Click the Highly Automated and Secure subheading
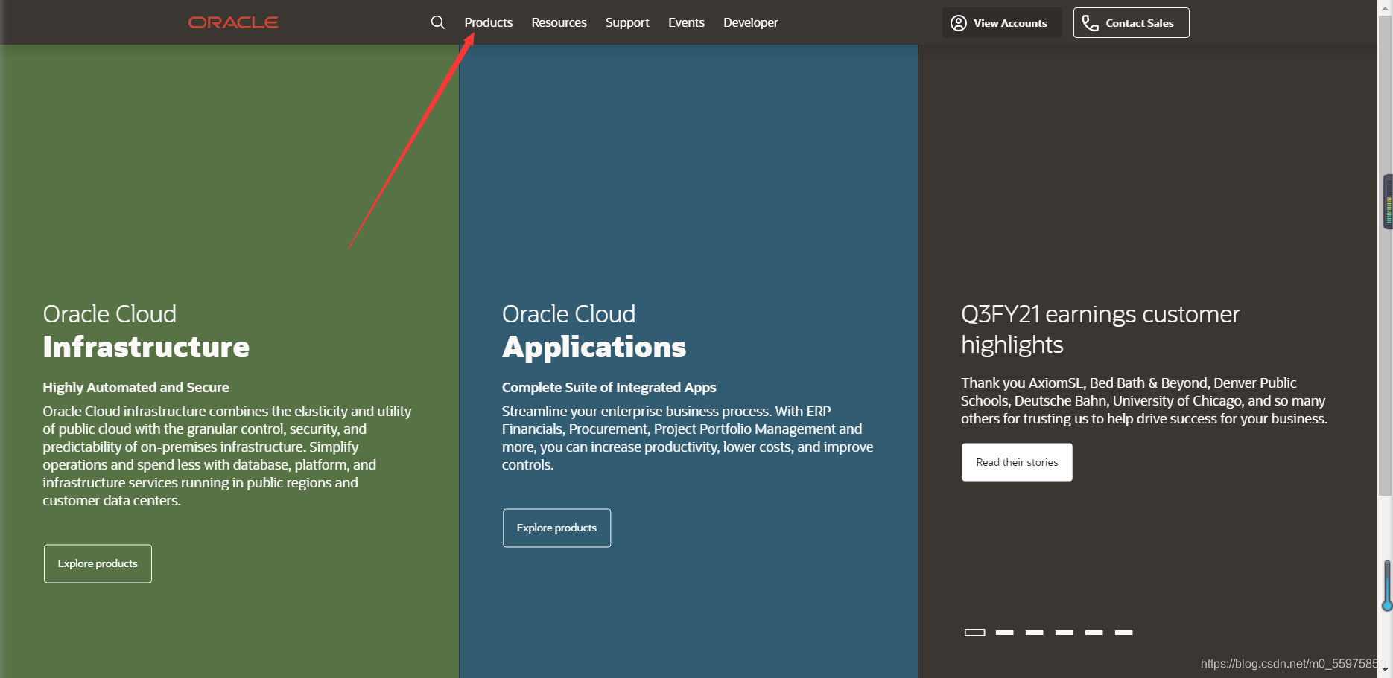The height and width of the screenshot is (678, 1393). coord(136,388)
